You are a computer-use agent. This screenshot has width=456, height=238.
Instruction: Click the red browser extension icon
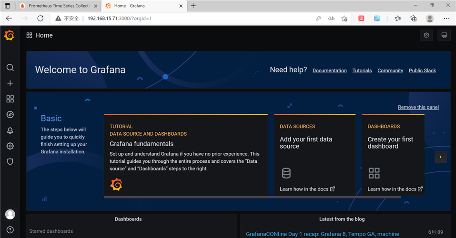361,18
